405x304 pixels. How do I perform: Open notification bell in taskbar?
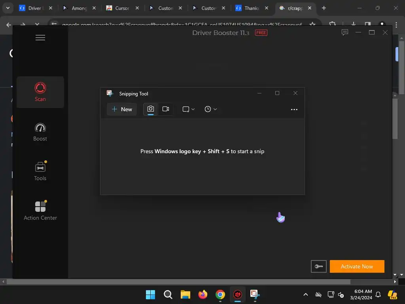378,294
